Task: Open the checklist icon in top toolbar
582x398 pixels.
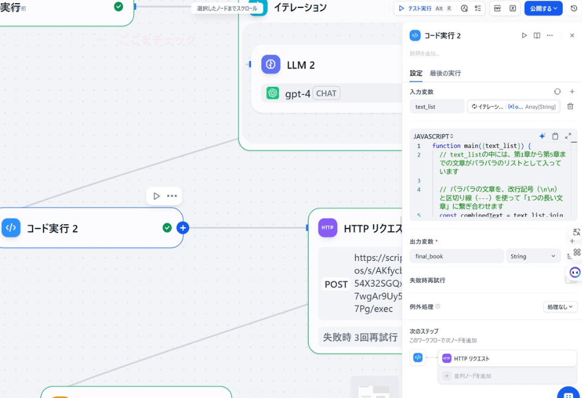Action: pos(478,9)
